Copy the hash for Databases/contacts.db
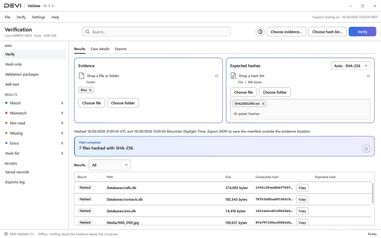 302,200
